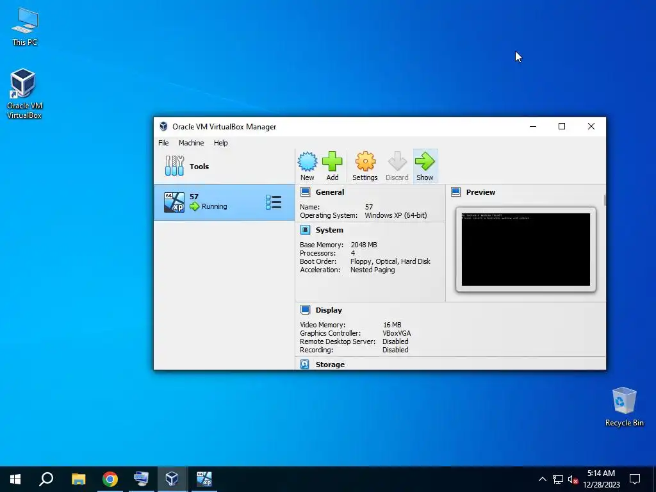Click the Windows XP icon of VM 57

pyautogui.click(x=174, y=202)
